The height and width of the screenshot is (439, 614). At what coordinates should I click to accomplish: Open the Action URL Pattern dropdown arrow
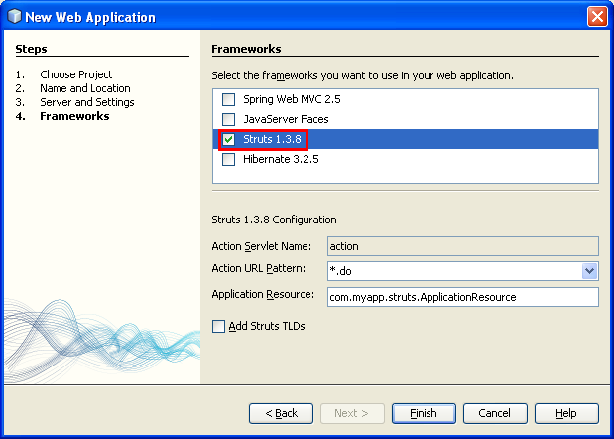(590, 271)
